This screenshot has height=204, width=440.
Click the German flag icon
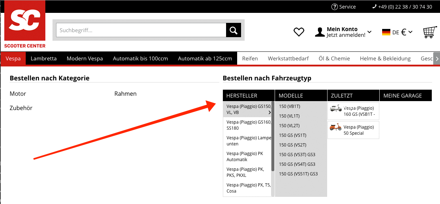(386, 32)
